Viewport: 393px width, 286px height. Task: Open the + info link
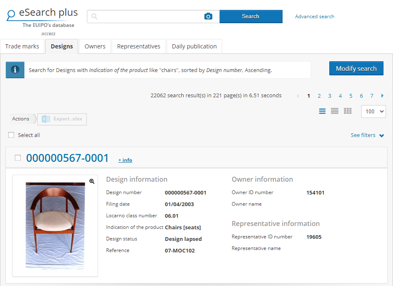click(125, 160)
